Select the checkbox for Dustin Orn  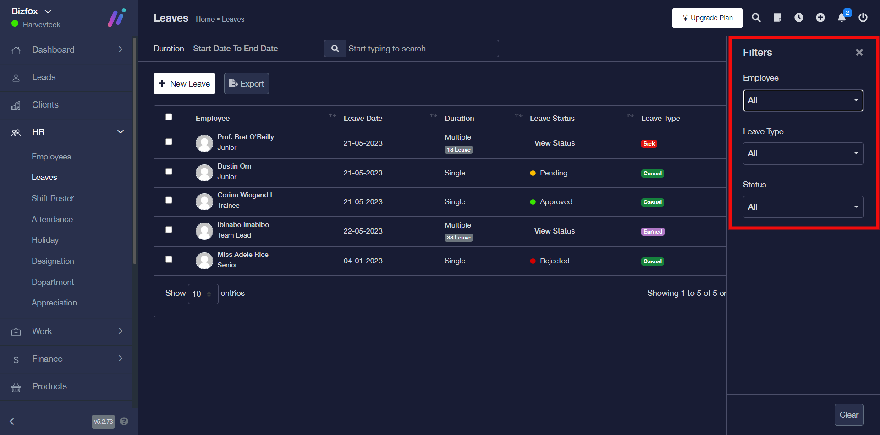169,171
